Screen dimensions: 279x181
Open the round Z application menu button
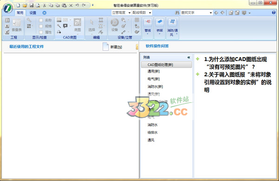pyautogui.click(x=7, y=8)
